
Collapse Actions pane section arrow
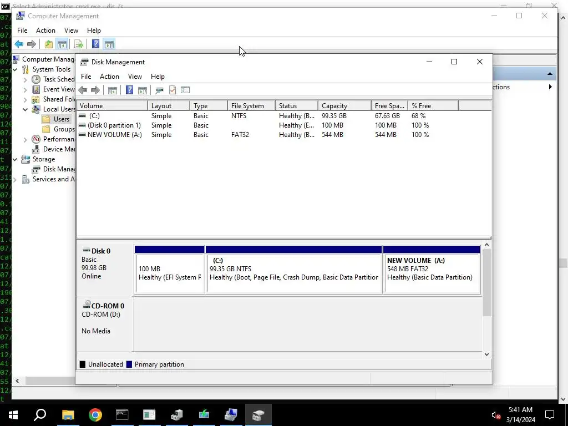click(x=550, y=74)
